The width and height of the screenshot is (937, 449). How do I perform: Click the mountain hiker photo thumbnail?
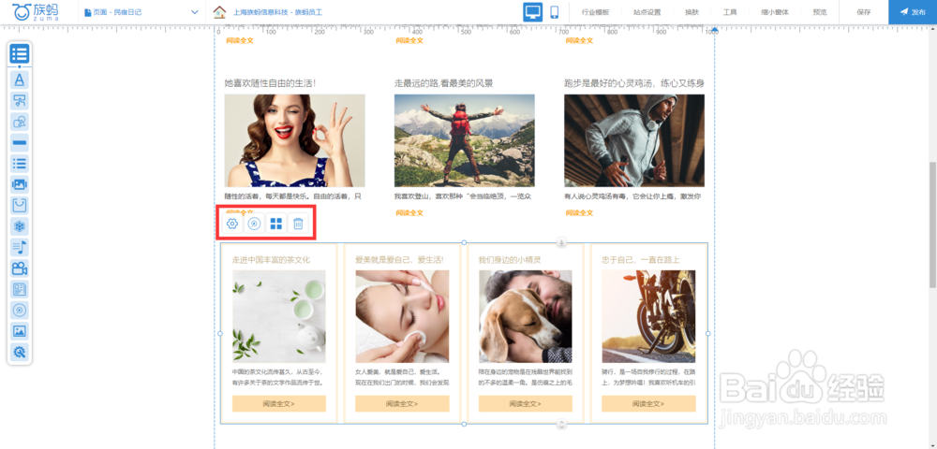tap(465, 140)
